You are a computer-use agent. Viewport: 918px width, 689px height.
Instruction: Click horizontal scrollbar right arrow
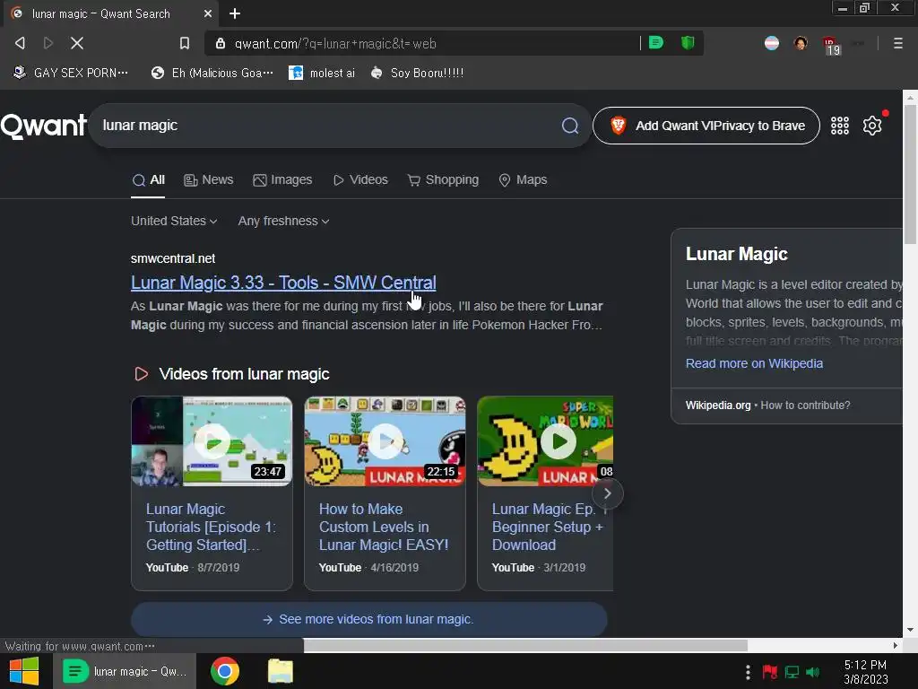tap(896, 646)
